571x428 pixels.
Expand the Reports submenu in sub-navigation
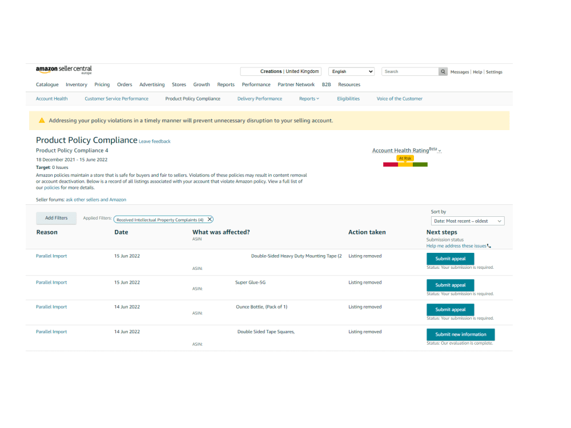click(309, 99)
